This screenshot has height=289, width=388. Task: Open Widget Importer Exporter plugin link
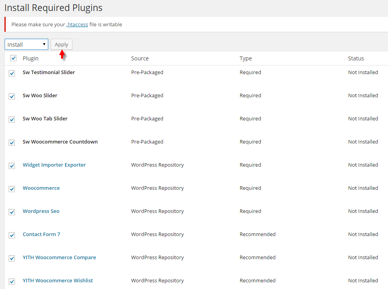[x=54, y=165]
